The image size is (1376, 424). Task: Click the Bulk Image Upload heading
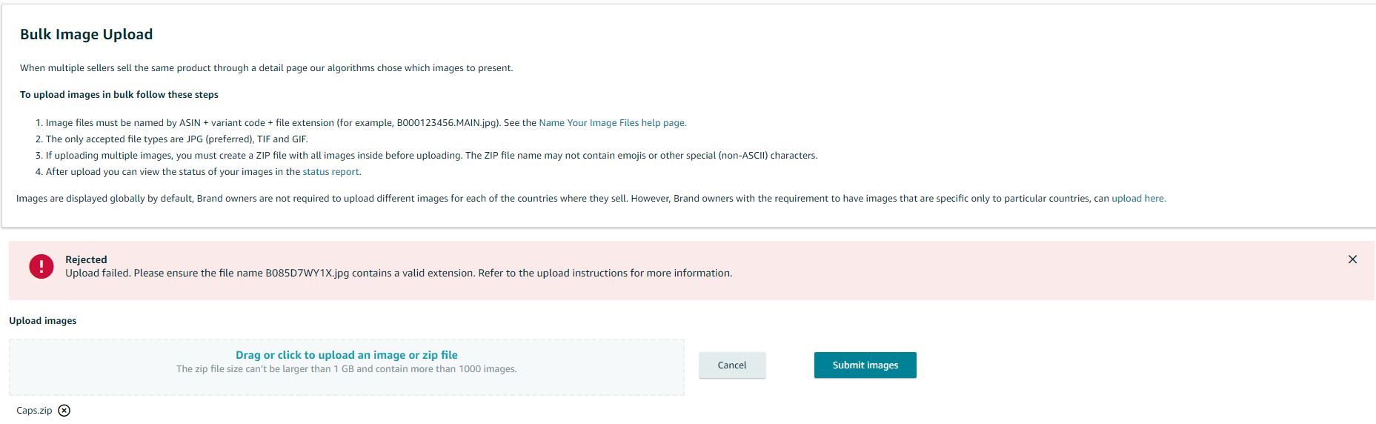pyautogui.click(x=87, y=35)
